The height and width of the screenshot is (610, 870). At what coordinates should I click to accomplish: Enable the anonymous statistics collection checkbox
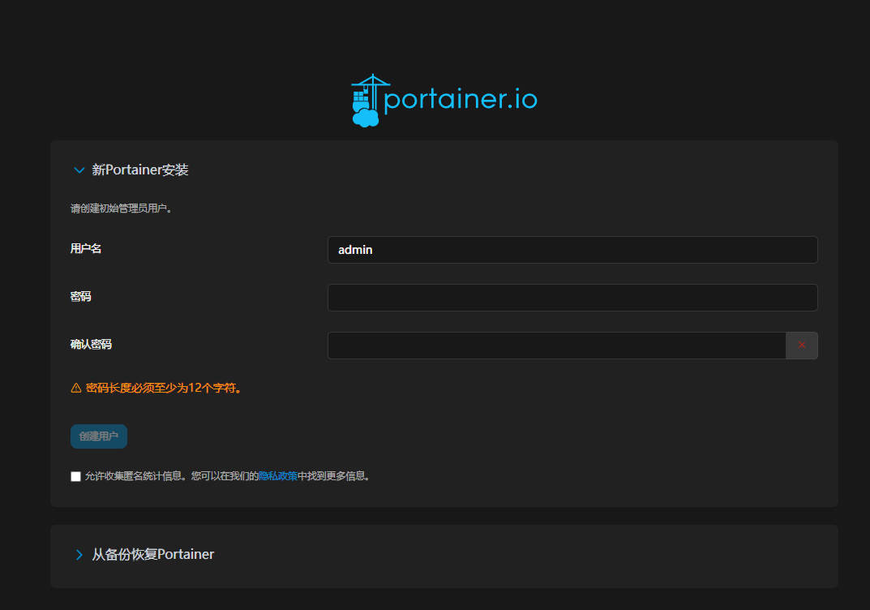(76, 476)
